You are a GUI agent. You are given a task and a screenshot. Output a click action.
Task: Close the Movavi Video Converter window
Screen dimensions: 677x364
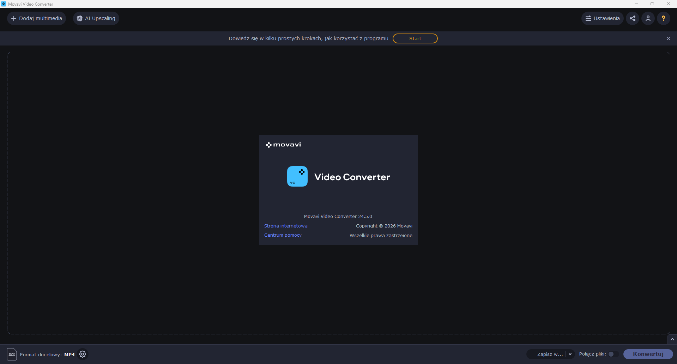click(x=669, y=4)
